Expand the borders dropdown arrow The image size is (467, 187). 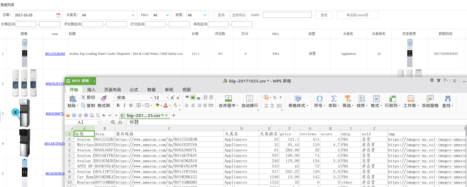point(143,106)
